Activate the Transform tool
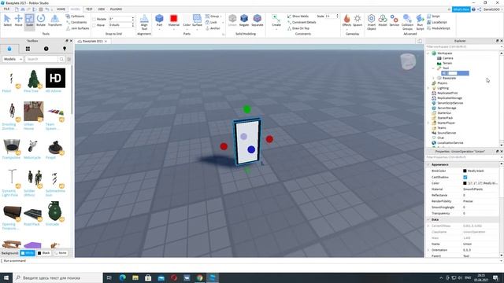Image resolution: width=504 pixels, height=283 pixels. 55,20
